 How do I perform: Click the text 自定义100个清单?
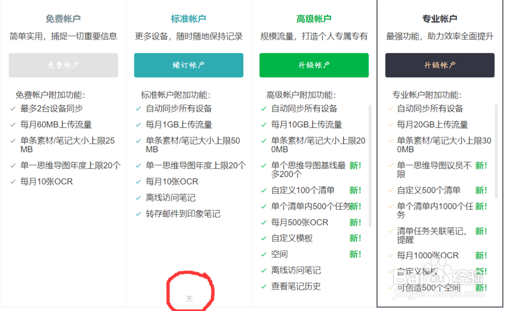[x=303, y=190]
